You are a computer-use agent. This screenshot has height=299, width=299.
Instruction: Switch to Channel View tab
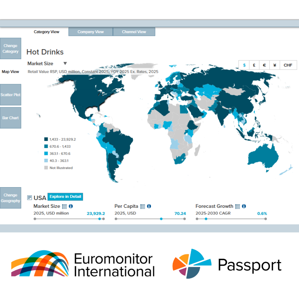[134, 32]
